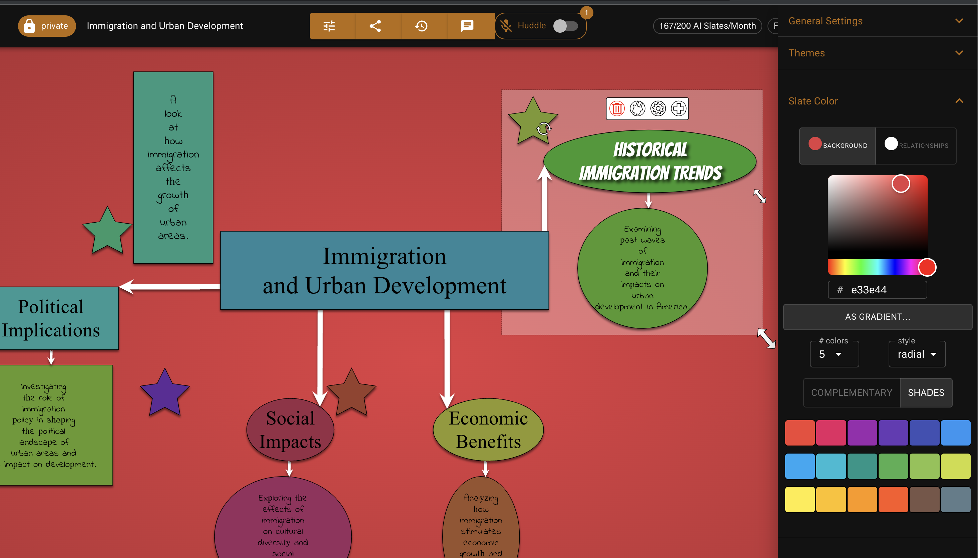Expand the General Settings section
This screenshot has width=978, height=558.
877,21
